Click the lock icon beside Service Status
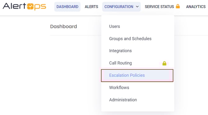 click(x=178, y=6)
